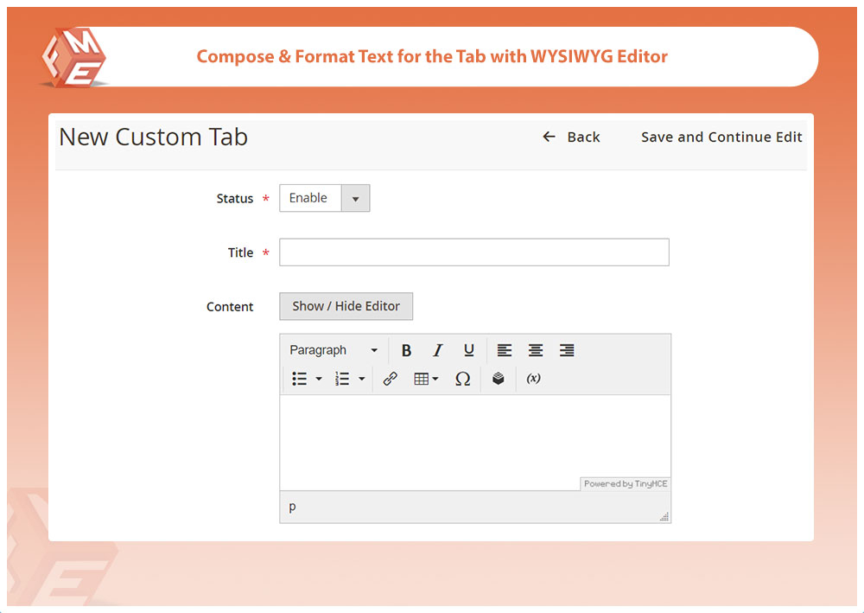Open the table insert dropdown
Image resolution: width=864 pixels, height=613 pixels.
(x=426, y=379)
